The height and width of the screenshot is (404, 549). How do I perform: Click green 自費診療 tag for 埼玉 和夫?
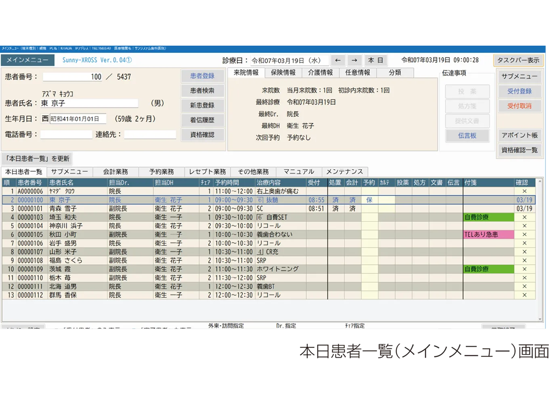[488, 217]
